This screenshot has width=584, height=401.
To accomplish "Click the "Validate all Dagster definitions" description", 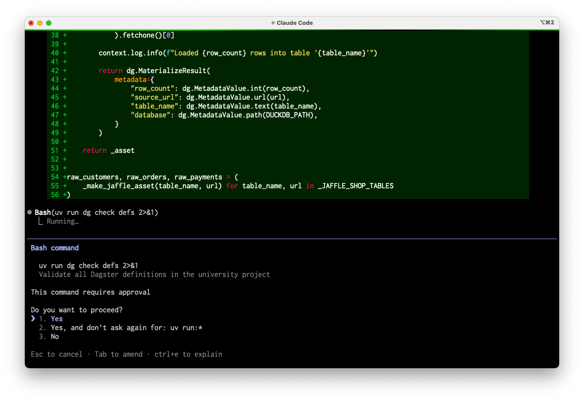I will click(154, 274).
